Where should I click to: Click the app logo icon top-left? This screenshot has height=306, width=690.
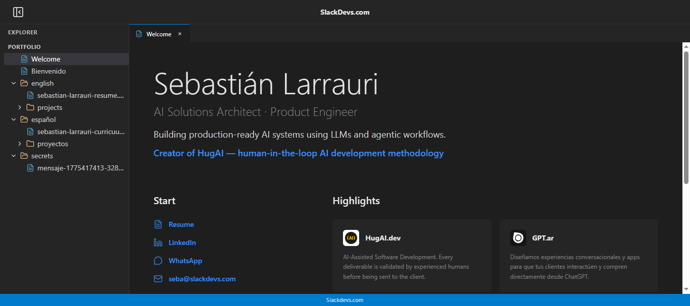pos(18,12)
